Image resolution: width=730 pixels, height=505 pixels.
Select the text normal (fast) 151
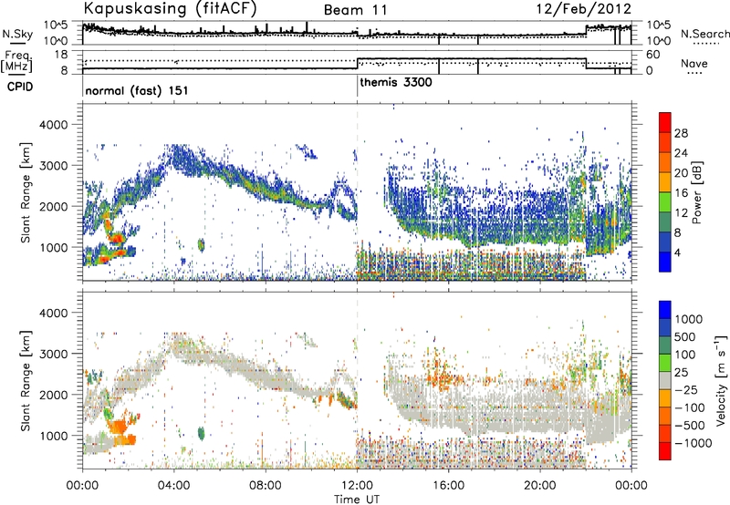(137, 90)
